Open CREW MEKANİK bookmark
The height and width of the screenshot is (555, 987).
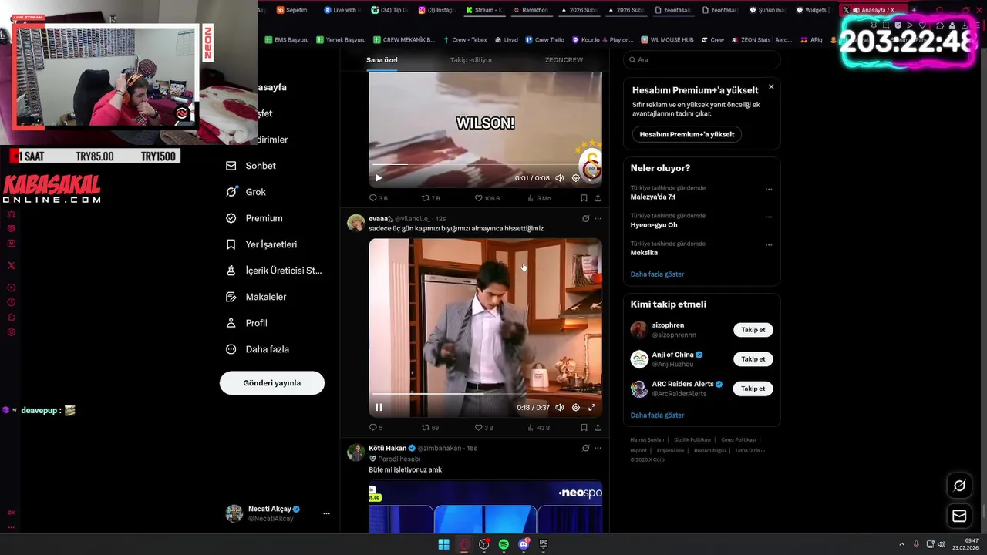click(x=404, y=40)
